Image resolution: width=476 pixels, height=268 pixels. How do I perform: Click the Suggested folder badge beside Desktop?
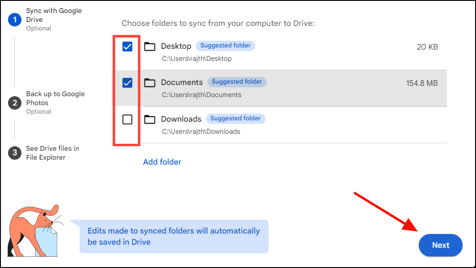point(225,46)
